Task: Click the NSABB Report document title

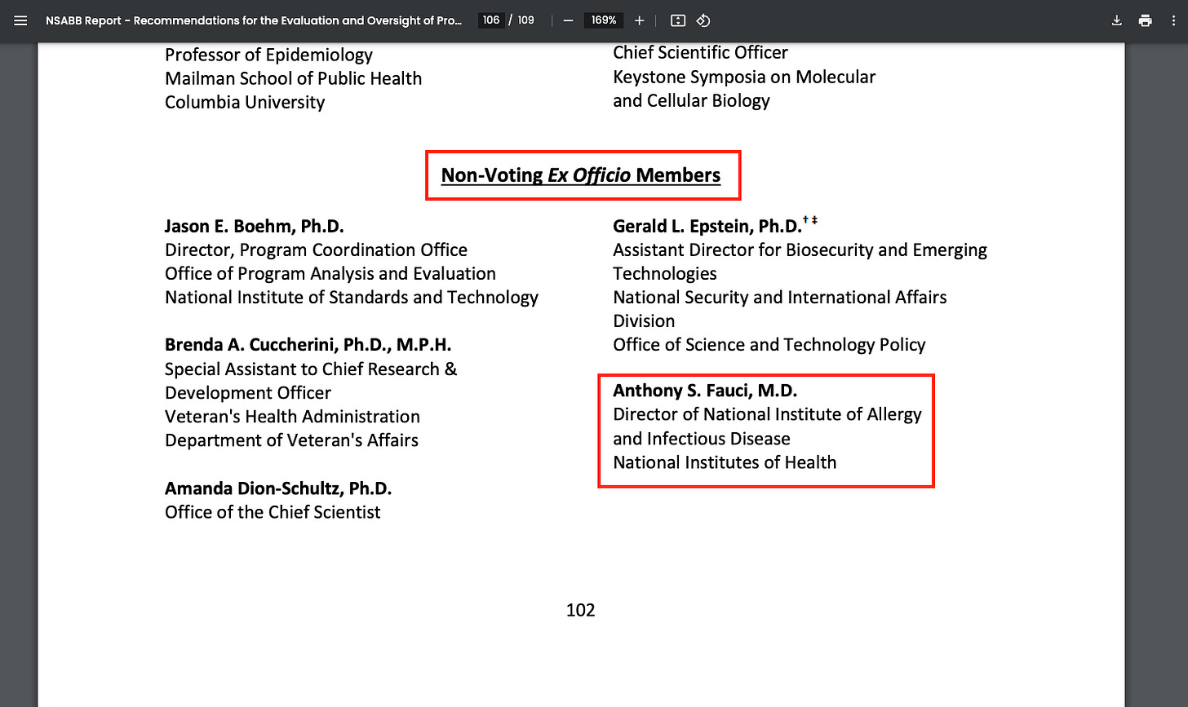Action: 254,20
